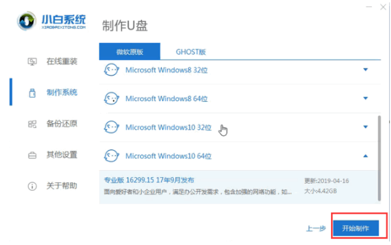The width and height of the screenshot is (391, 245).
Task: Click the Microsoft Windows10 64位 label
Action: pos(169,156)
